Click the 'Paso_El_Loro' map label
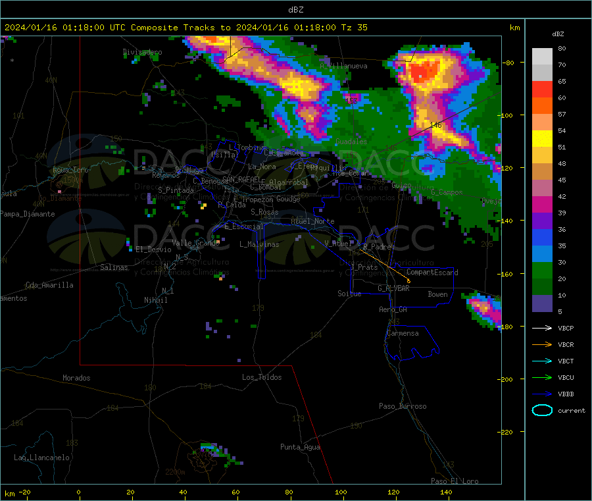 pos(455,481)
